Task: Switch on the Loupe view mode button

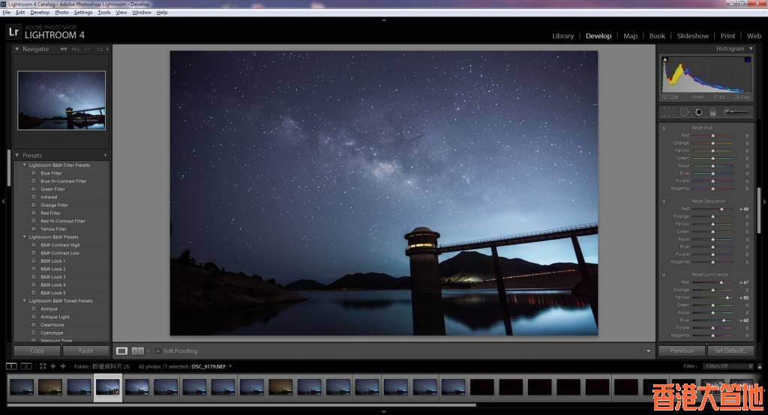Action: point(122,351)
